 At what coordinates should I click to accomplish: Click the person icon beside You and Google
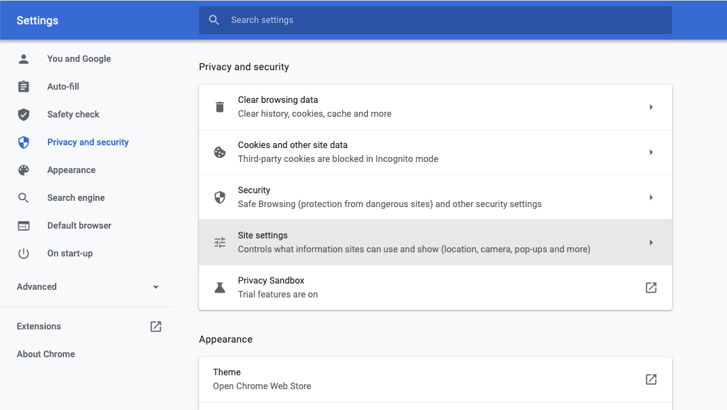[x=24, y=59]
